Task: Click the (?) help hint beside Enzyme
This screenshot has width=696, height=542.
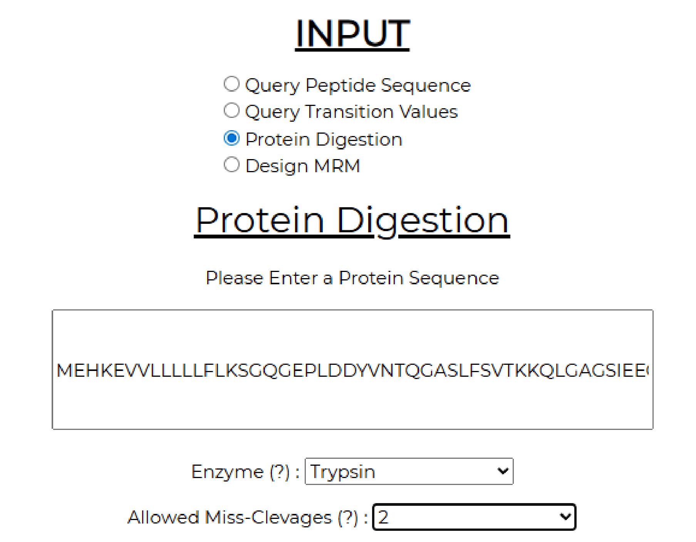Action: click(x=279, y=472)
